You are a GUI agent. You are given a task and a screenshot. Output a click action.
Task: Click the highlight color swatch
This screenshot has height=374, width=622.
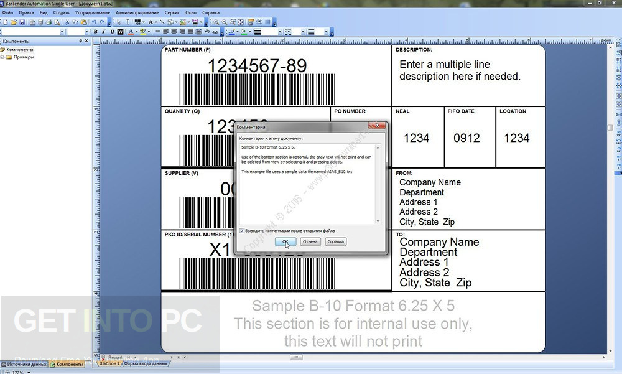[142, 31]
